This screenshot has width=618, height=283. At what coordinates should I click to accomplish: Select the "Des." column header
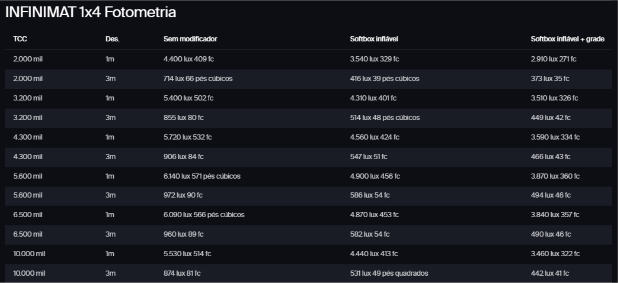tap(112, 39)
